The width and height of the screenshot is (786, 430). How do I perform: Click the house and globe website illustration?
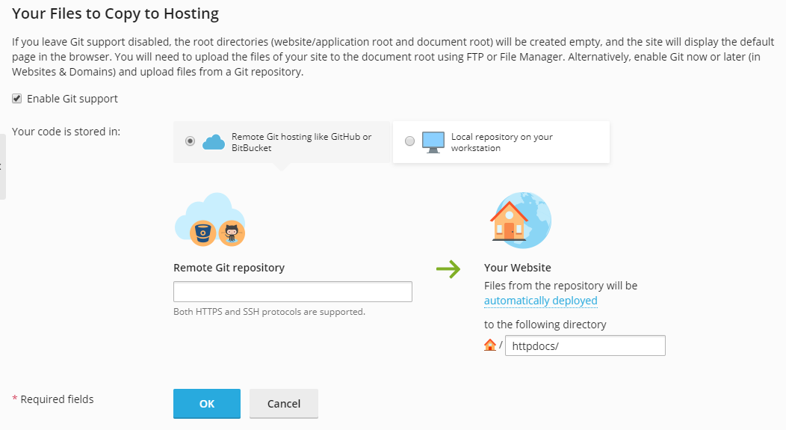[520, 217]
